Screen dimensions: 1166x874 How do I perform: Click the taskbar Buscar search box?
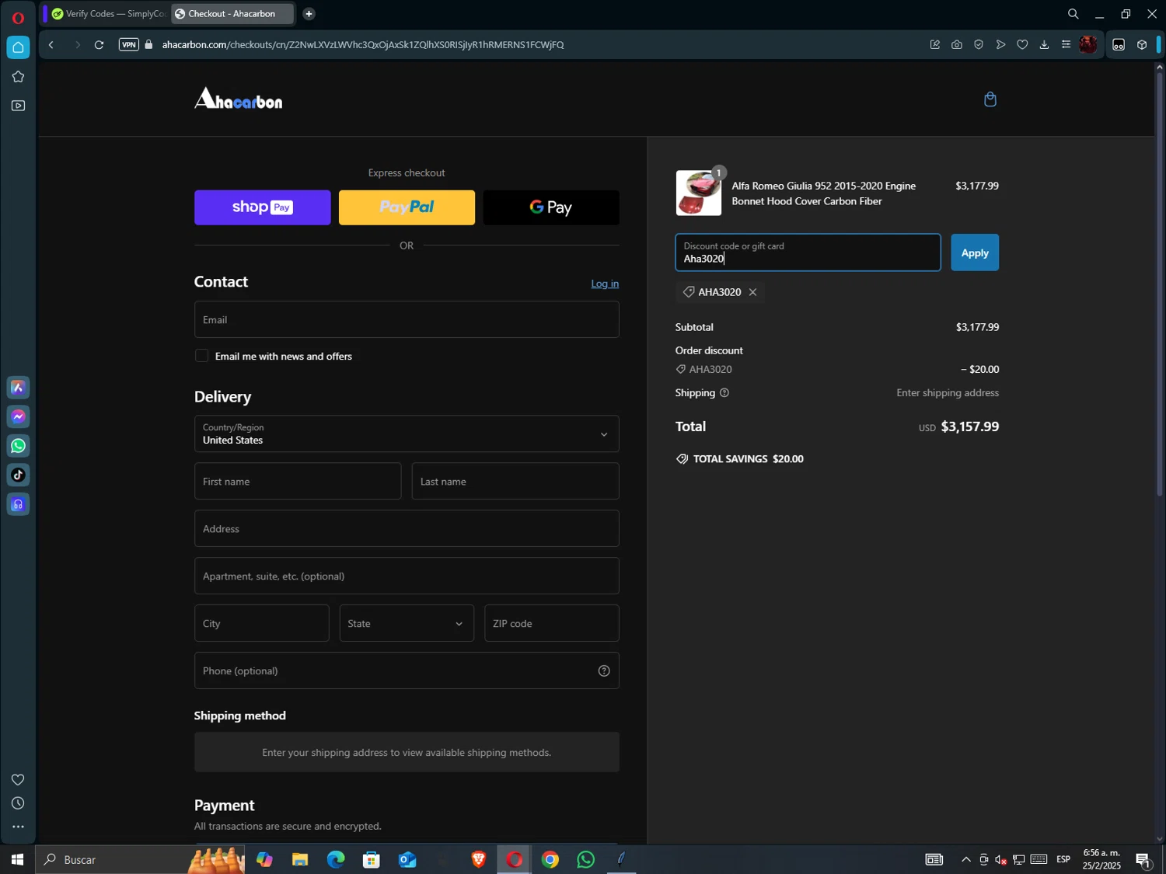(x=140, y=860)
